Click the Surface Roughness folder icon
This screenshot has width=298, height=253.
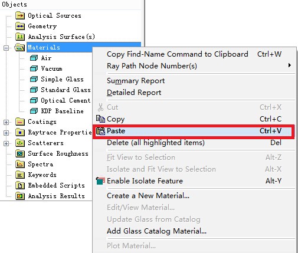20,153
